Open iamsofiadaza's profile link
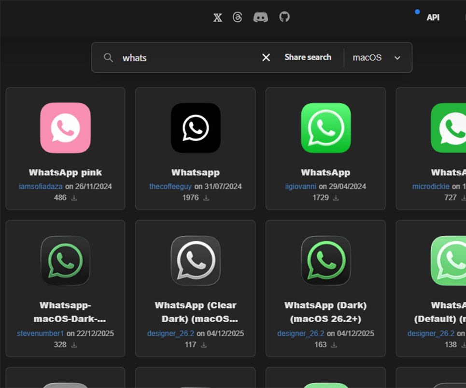 [x=40, y=187]
